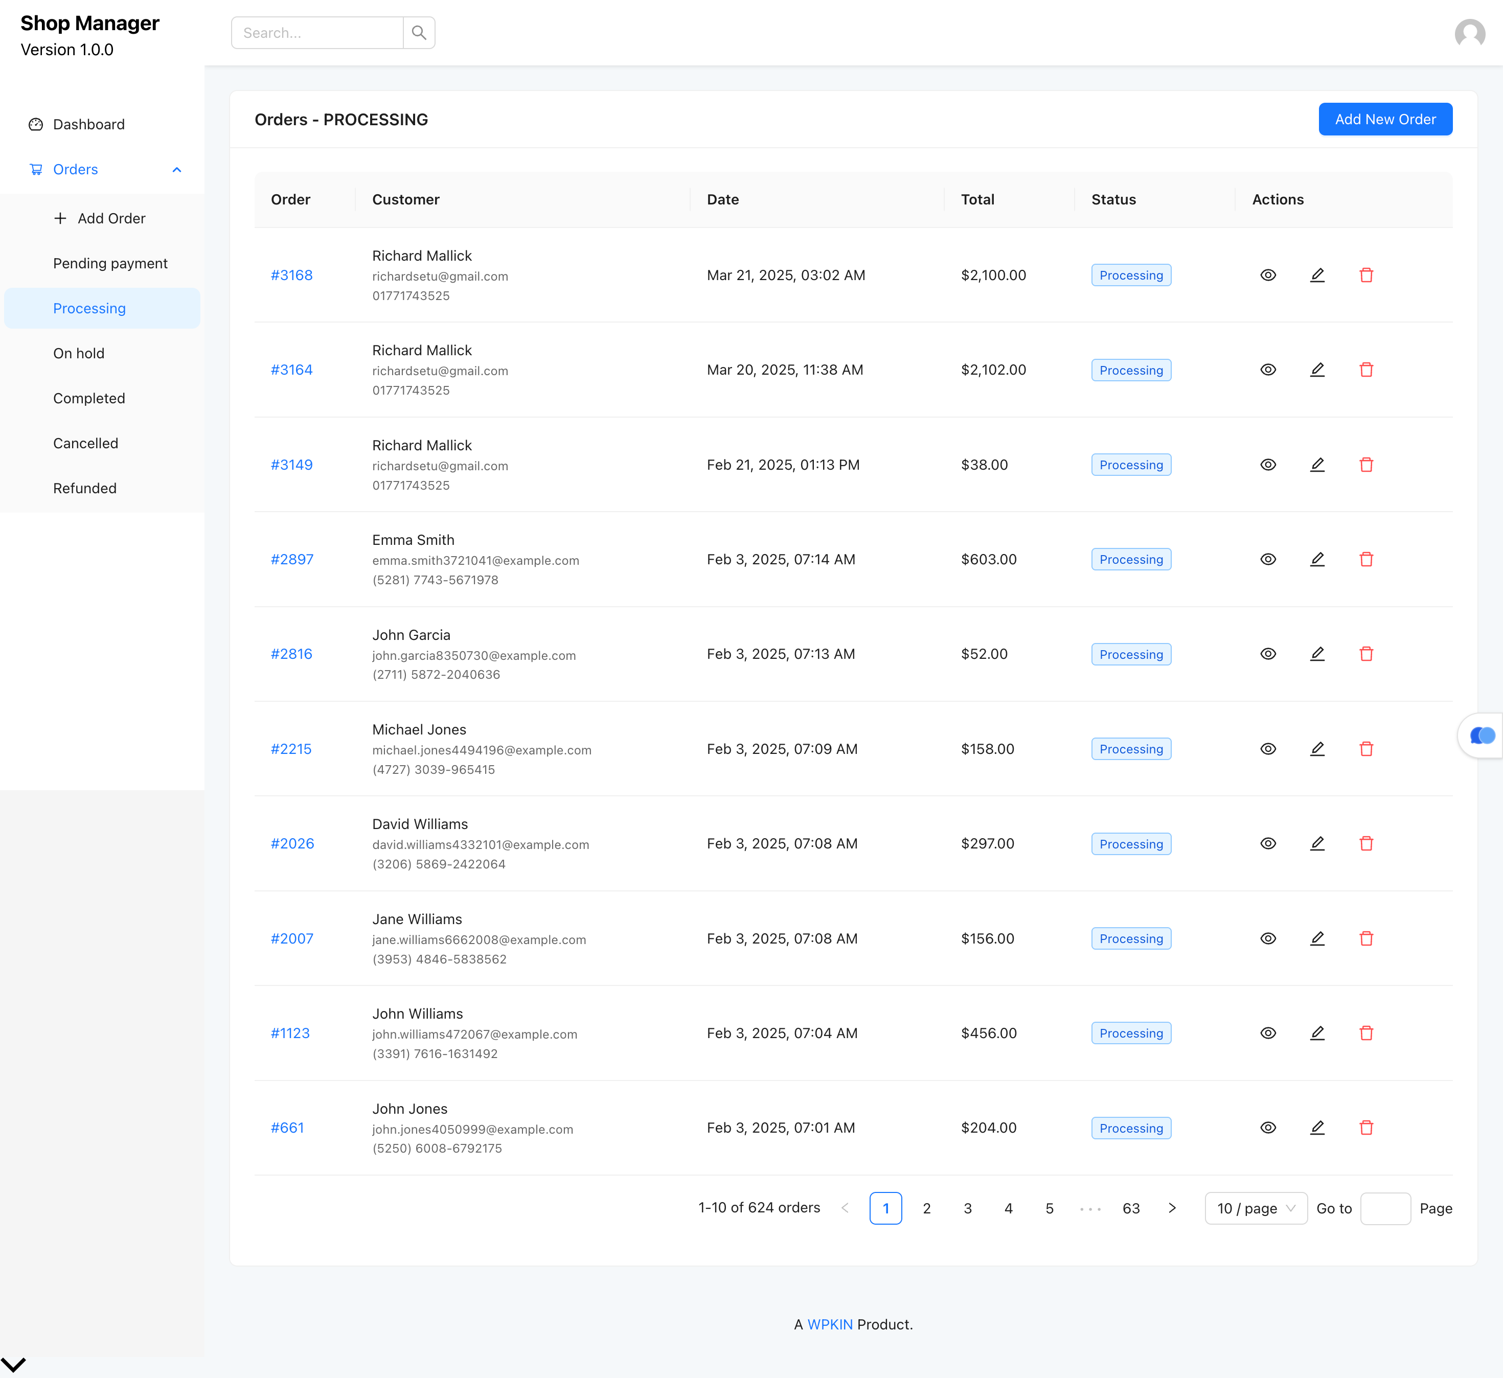Open Refunded orders
Image resolution: width=1503 pixels, height=1378 pixels.
[102, 489]
